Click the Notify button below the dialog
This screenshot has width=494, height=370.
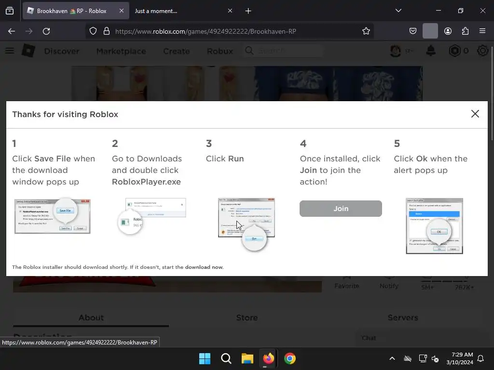389,282
